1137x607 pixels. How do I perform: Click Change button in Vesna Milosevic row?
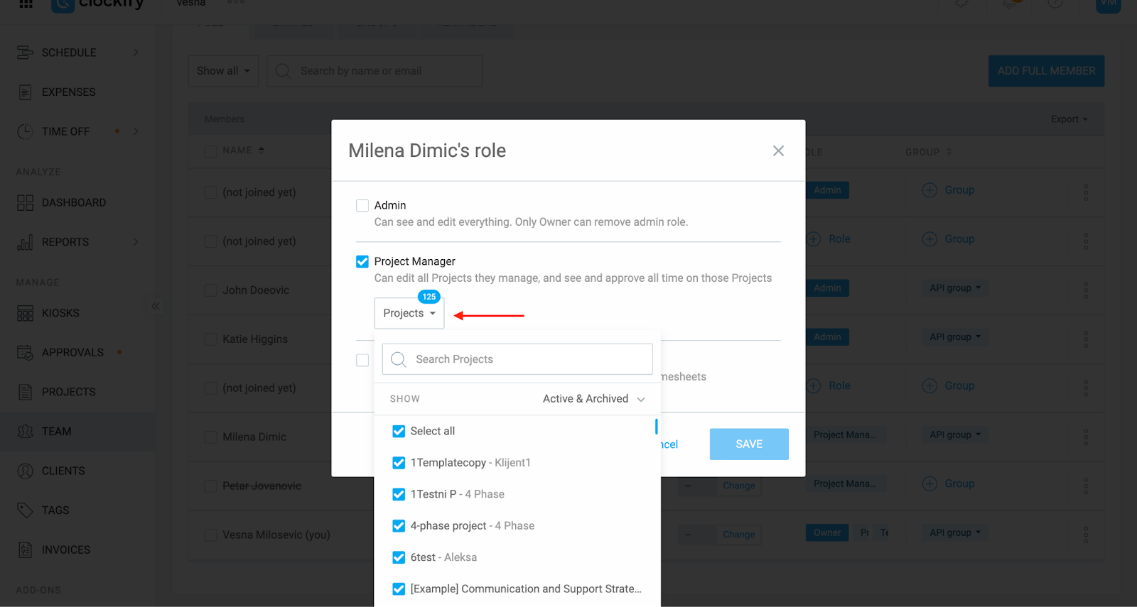(x=739, y=535)
